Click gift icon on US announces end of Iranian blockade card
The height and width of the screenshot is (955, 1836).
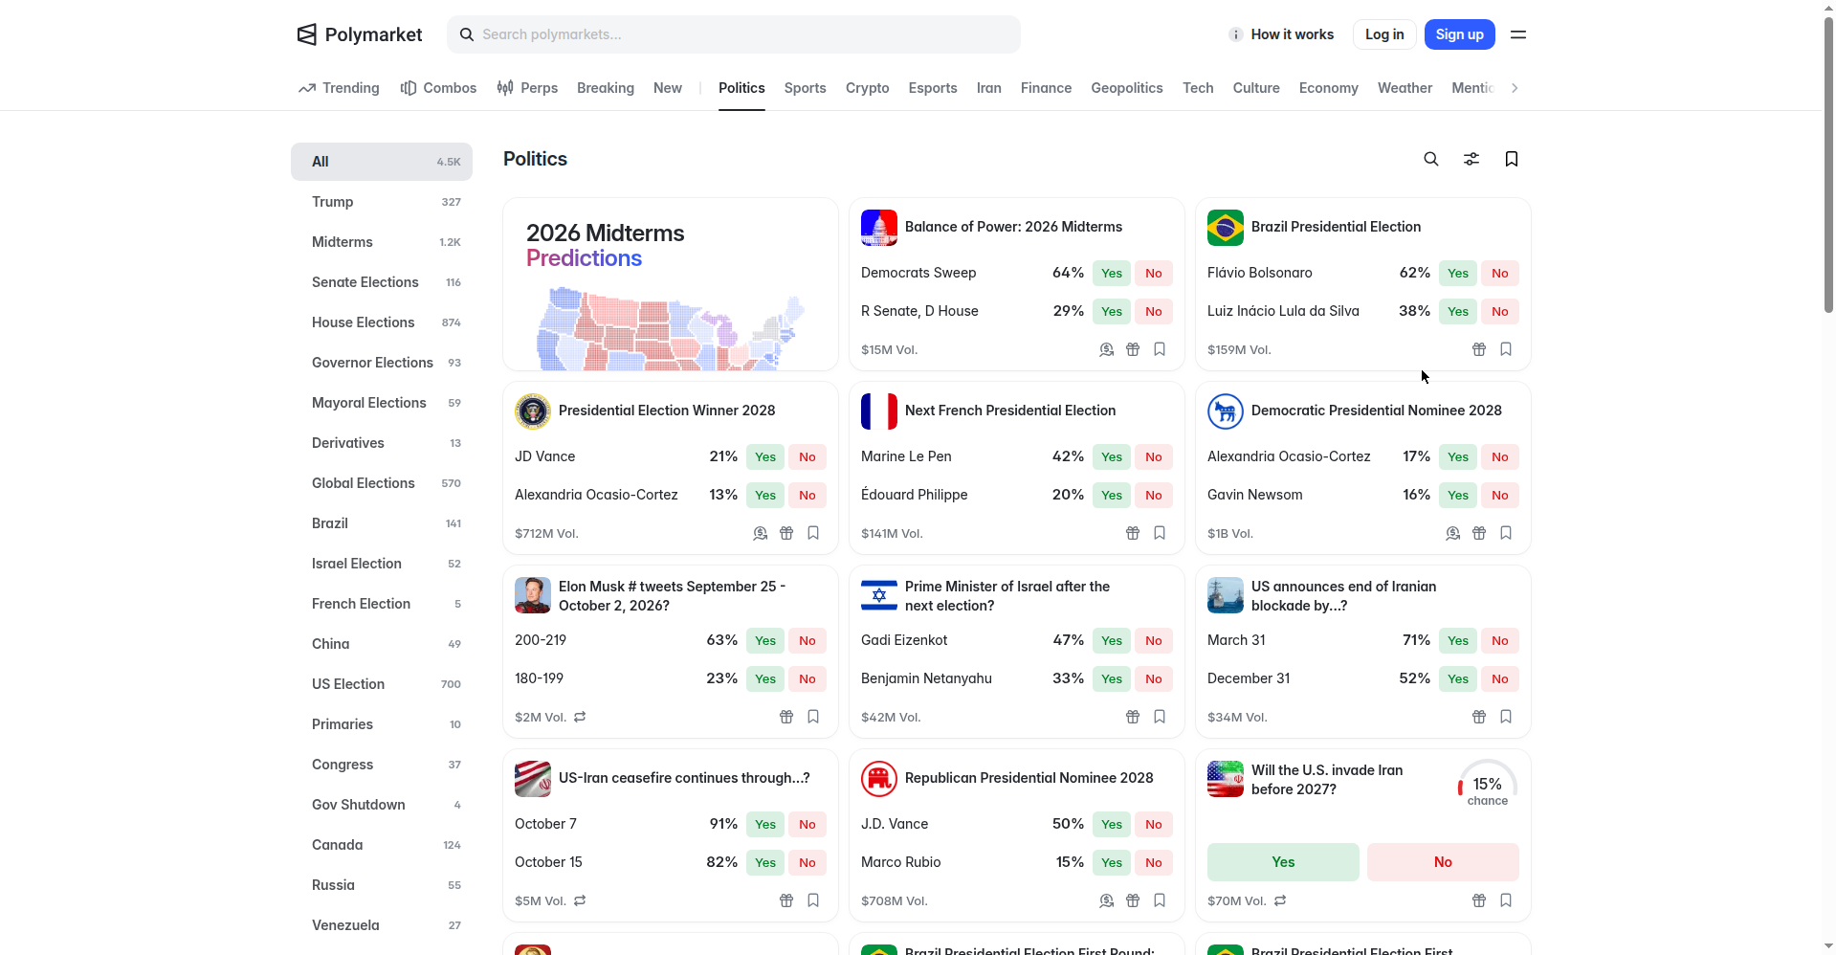click(x=1479, y=717)
